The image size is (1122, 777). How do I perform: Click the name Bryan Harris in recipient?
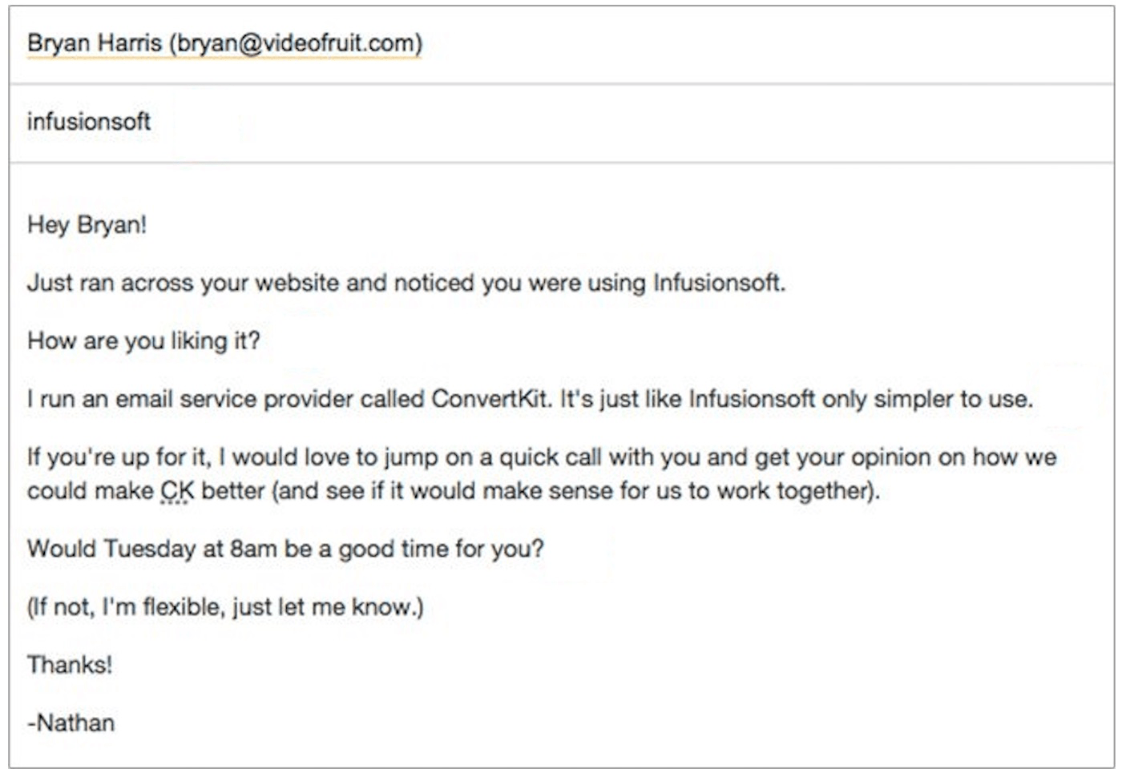click(x=95, y=42)
